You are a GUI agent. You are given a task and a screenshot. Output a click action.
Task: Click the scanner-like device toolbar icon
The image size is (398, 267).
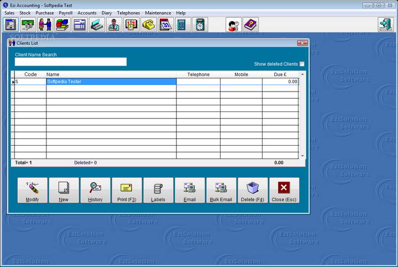tap(97, 25)
